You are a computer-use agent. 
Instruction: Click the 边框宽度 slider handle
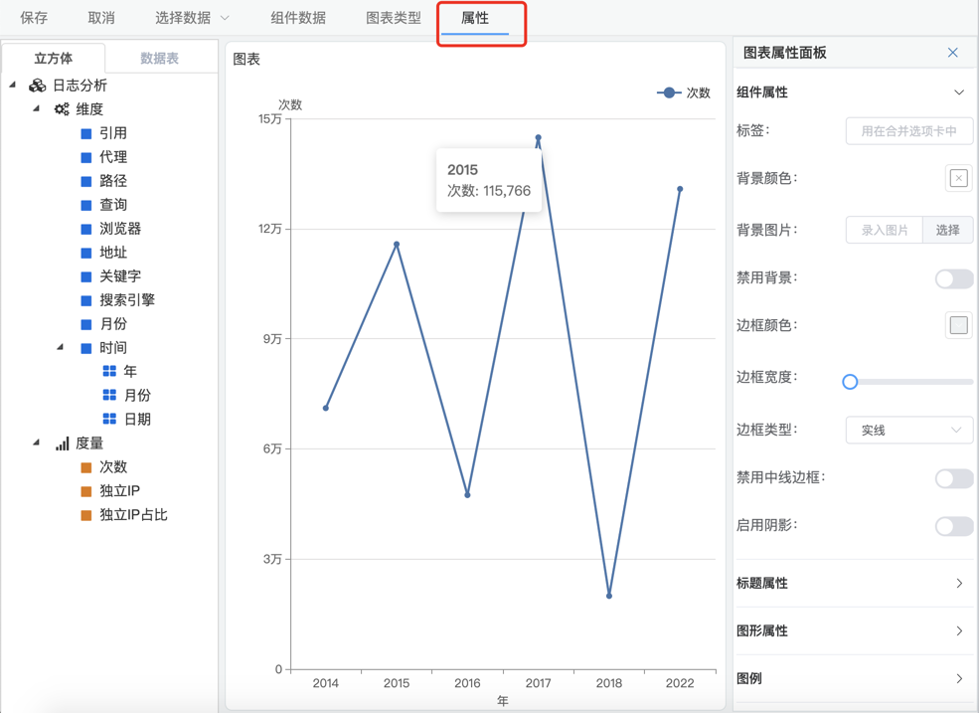850,382
